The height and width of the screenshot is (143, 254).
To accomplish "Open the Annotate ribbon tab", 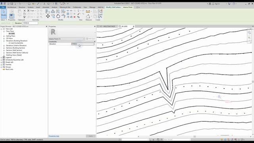I will click(46, 7).
